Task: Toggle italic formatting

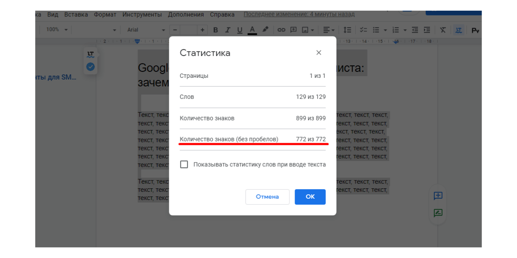Action: coord(227,30)
